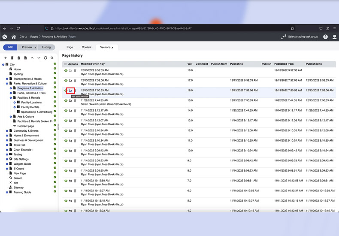This screenshot has height=236, width=339.
Task: Collapse the Parks, Recreation & Culture node
Action: 7,84
